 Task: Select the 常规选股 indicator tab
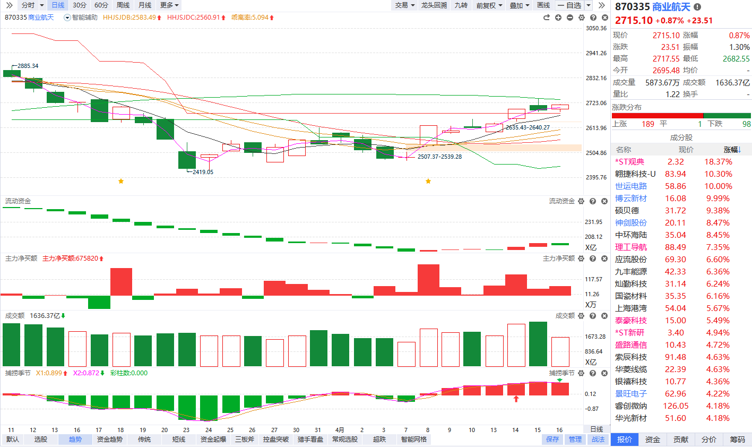pyautogui.click(x=345, y=440)
